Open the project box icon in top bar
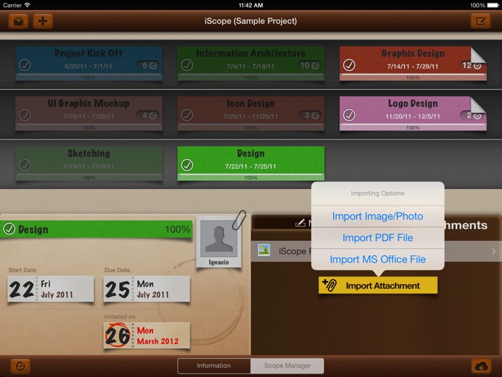Viewport: 502px width, 377px height. (18, 21)
